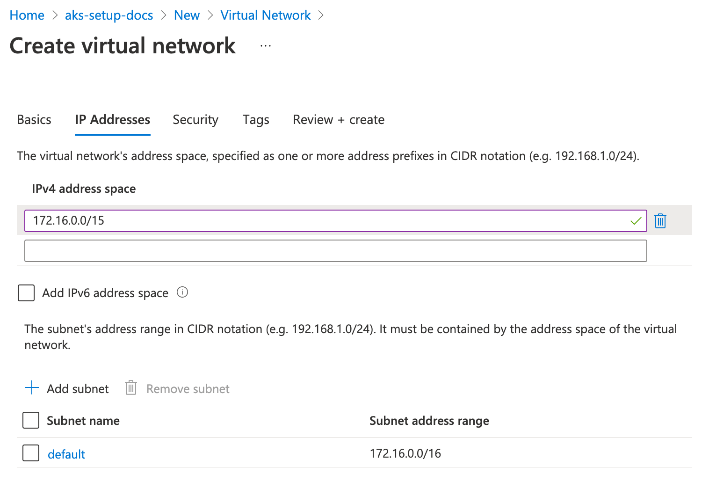This screenshot has height=481, width=709.
Task: Click the empty IPv4 address space field
Action: [335, 251]
